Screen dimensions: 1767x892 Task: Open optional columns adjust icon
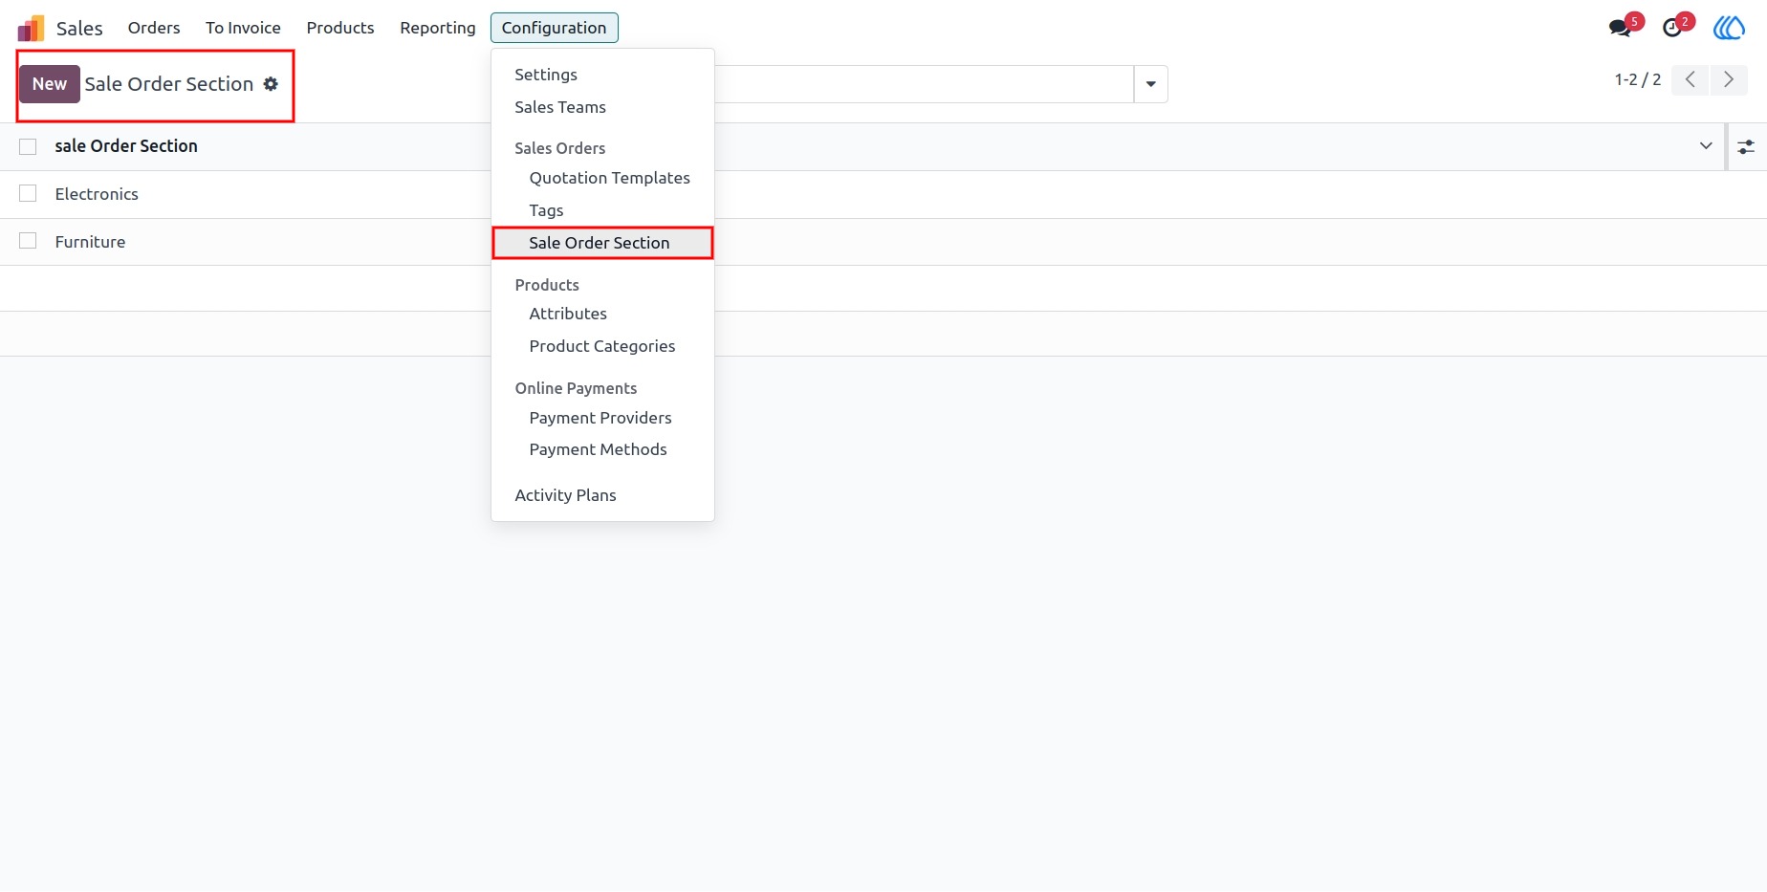[x=1746, y=146]
